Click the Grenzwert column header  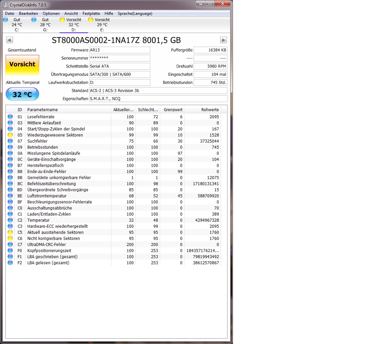[x=173, y=110]
